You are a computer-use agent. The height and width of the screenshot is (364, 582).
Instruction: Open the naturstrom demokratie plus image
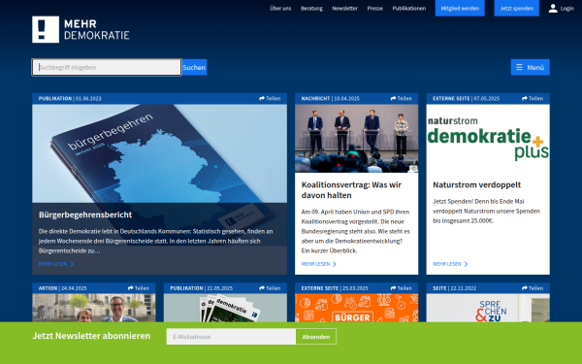pyautogui.click(x=488, y=138)
